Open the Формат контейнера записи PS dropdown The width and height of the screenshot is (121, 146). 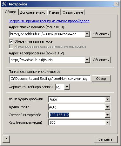click(x=67, y=87)
